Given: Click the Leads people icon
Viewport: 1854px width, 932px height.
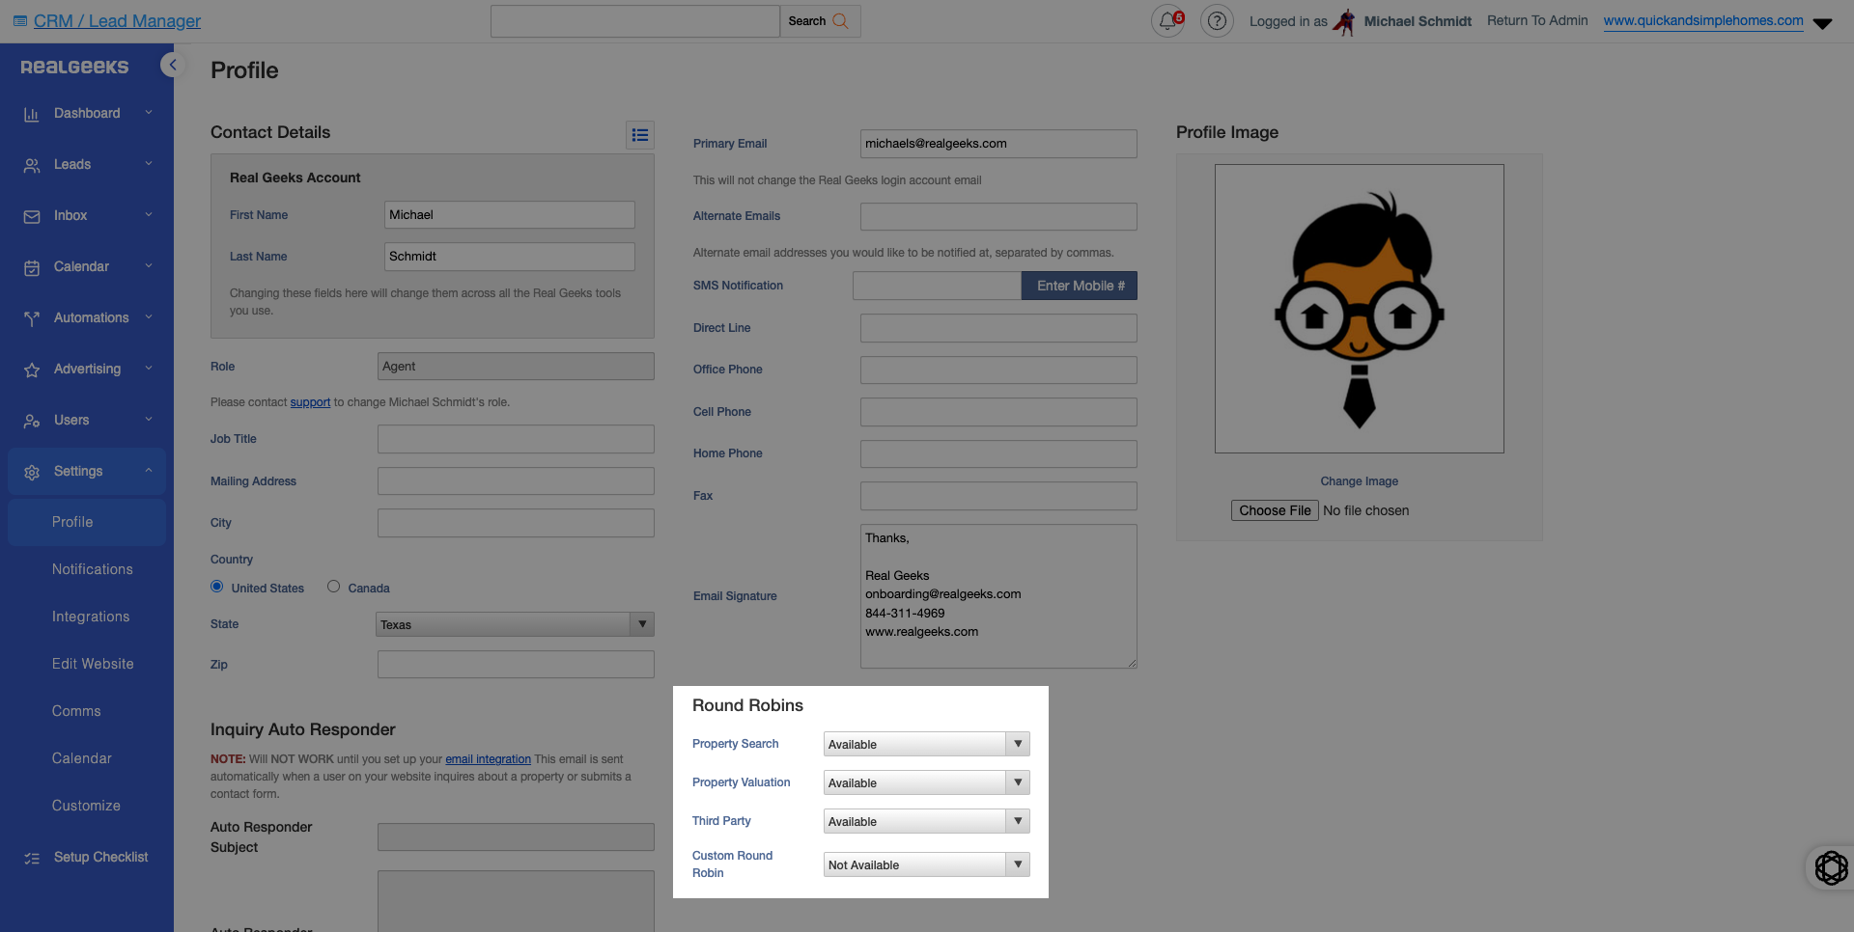Looking at the screenshot, I should [x=32, y=165].
